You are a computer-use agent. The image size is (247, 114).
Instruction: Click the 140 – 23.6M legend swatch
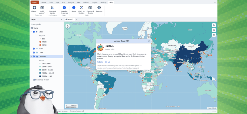pyautogui.click(x=40, y=64)
